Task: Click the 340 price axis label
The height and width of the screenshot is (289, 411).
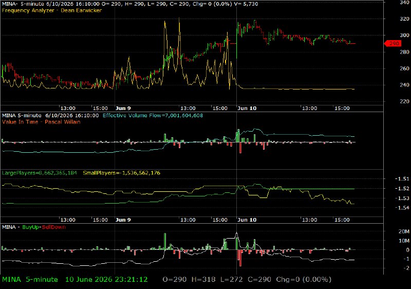Action: pos(404,3)
